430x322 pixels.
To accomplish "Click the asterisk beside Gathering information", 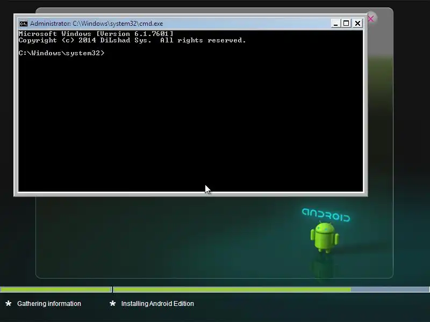I will (x=9, y=303).
